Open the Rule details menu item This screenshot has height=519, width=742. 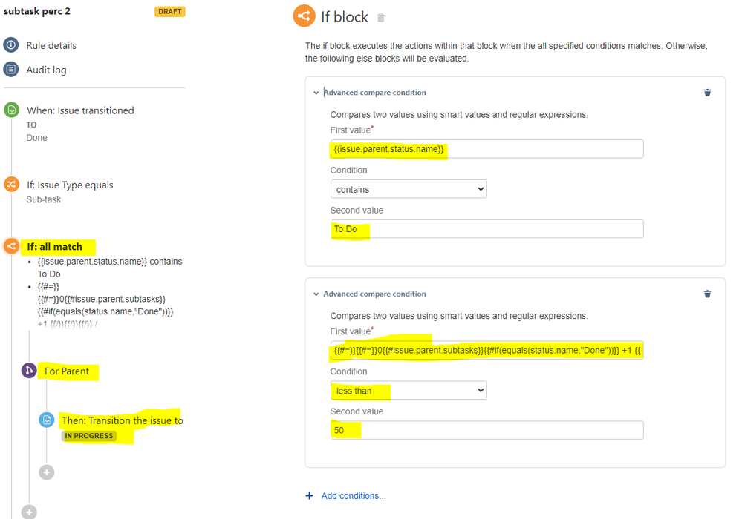tap(51, 45)
